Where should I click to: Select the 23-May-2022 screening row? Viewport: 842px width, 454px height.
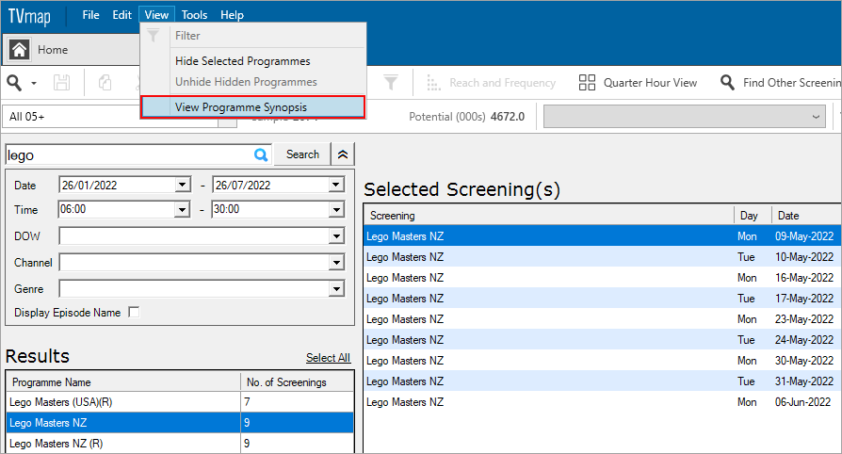click(x=602, y=319)
